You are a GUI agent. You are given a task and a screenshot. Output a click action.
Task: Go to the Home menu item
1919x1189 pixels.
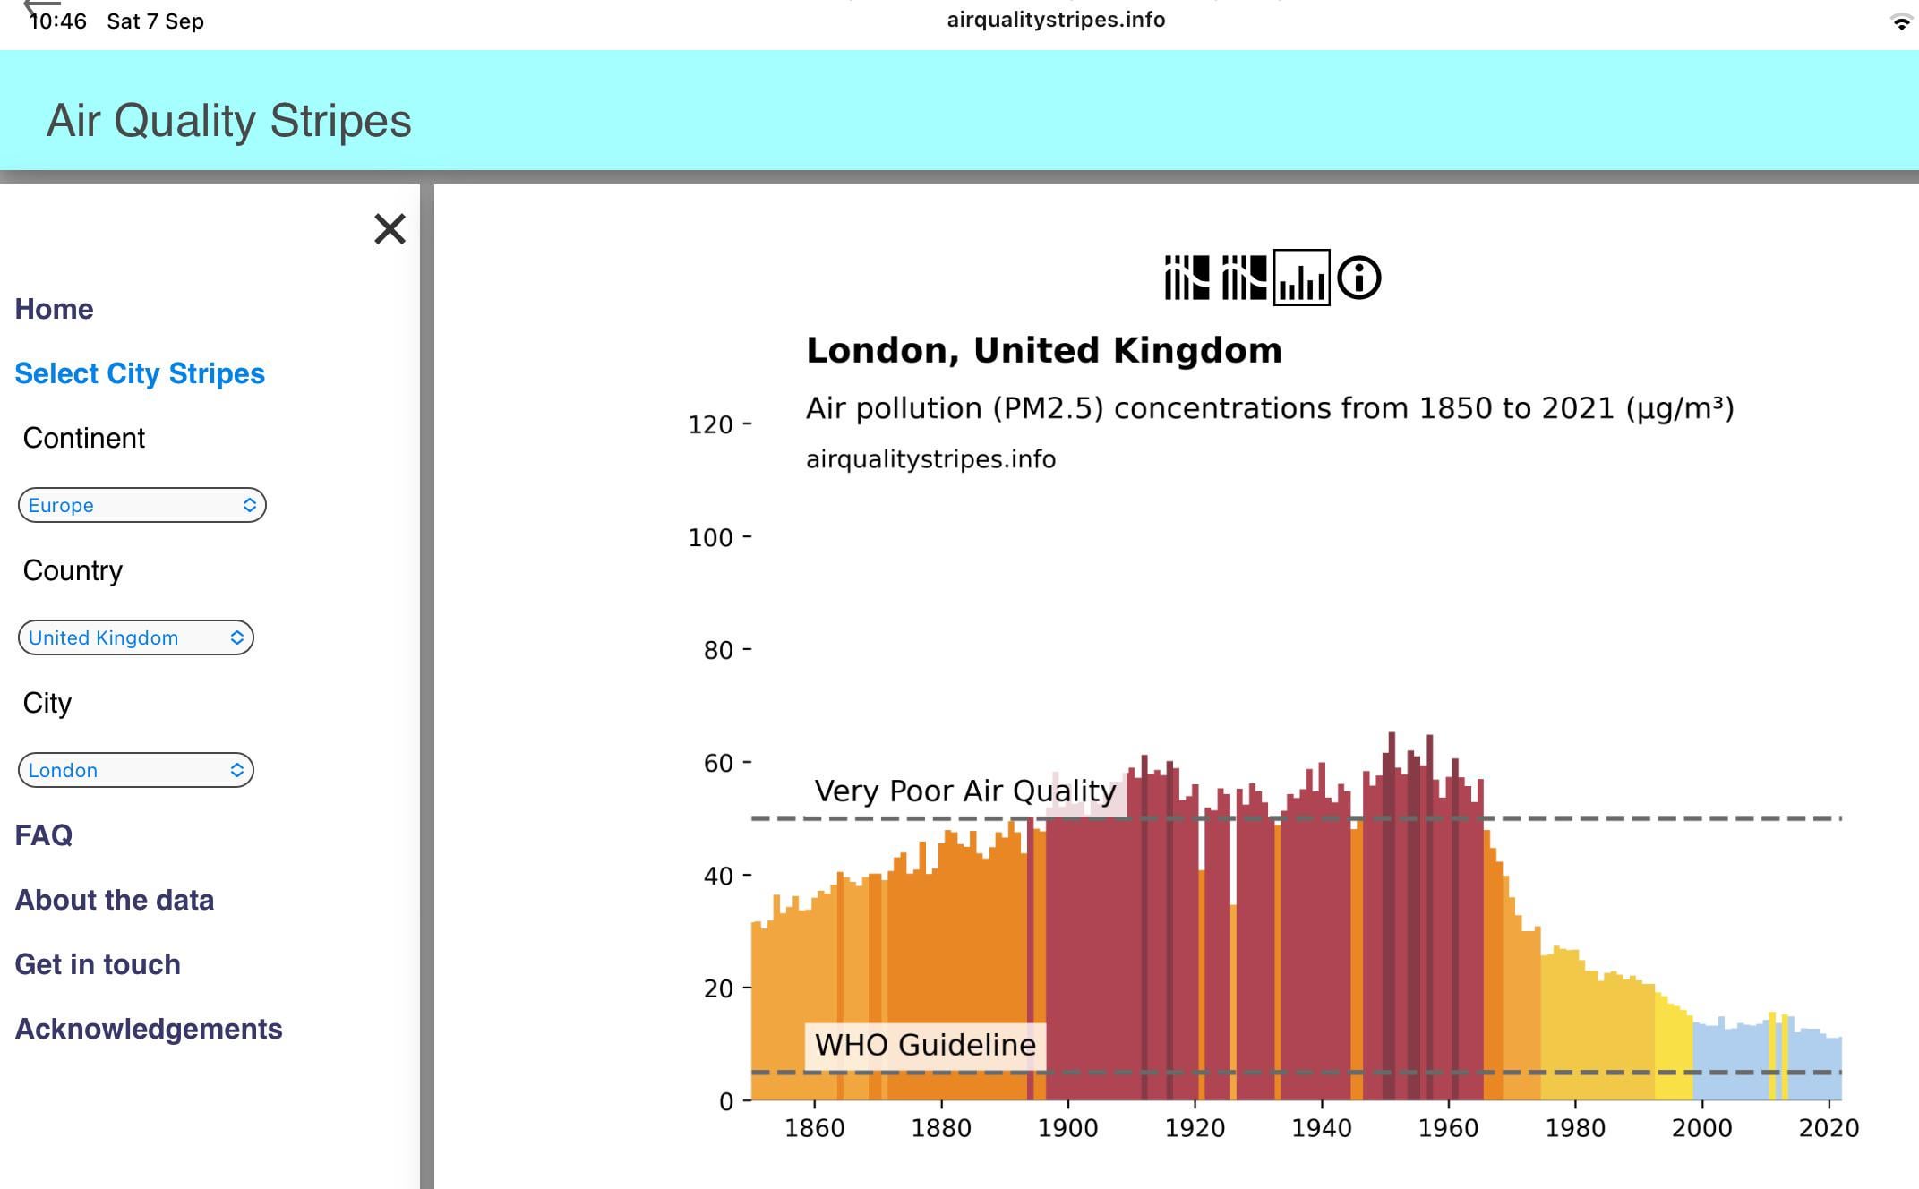pos(54,309)
